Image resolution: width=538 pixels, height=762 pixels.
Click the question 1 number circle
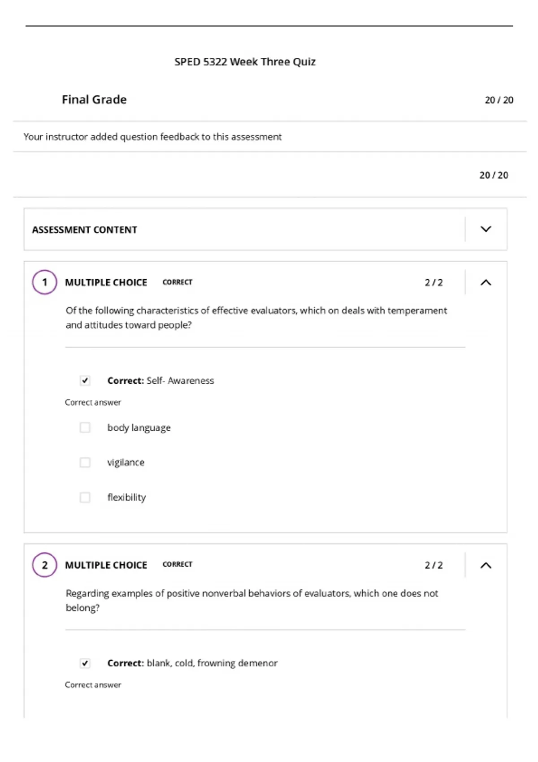point(44,282)
